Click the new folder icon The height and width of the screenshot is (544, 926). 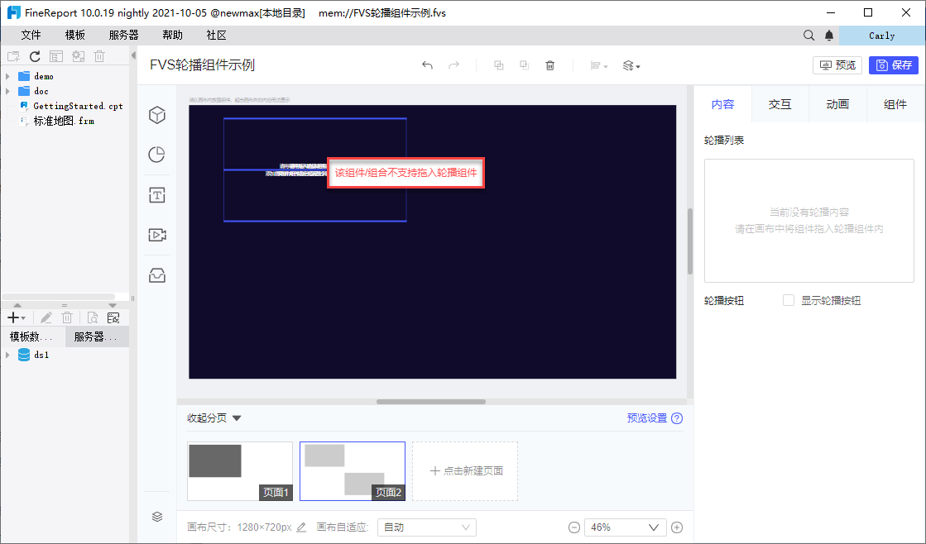pyautogui.click(x=13, y=57)
